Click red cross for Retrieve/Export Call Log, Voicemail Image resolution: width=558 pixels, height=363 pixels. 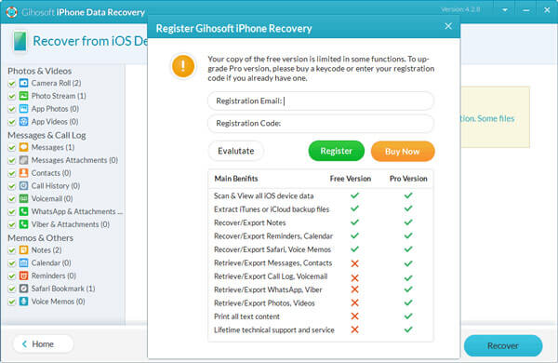(x=354, y=277)
